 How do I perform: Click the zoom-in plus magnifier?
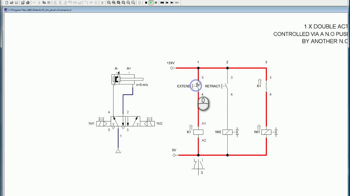128,3
